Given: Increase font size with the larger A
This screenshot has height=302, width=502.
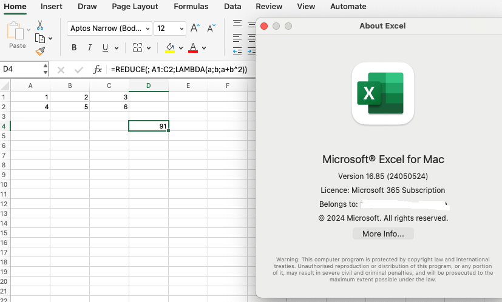Looking at the screenshot, I should 195,28.
